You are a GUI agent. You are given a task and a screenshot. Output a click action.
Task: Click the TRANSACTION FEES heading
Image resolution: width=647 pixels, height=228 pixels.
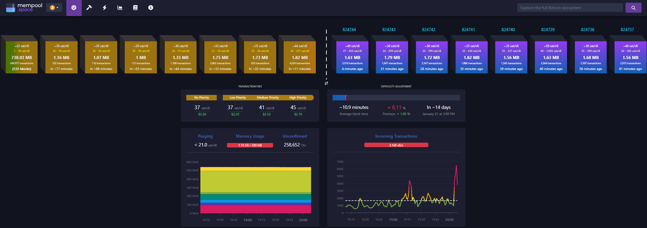(x=250, y=86)
